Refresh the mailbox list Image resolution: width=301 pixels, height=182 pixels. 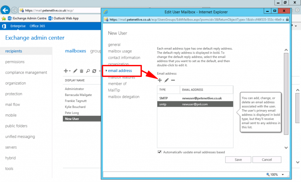point(95,71)
